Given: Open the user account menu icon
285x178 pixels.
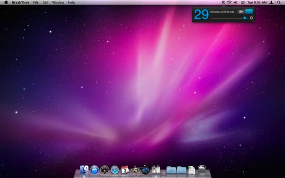Looking at the screenshot, I should coord(271,2).
